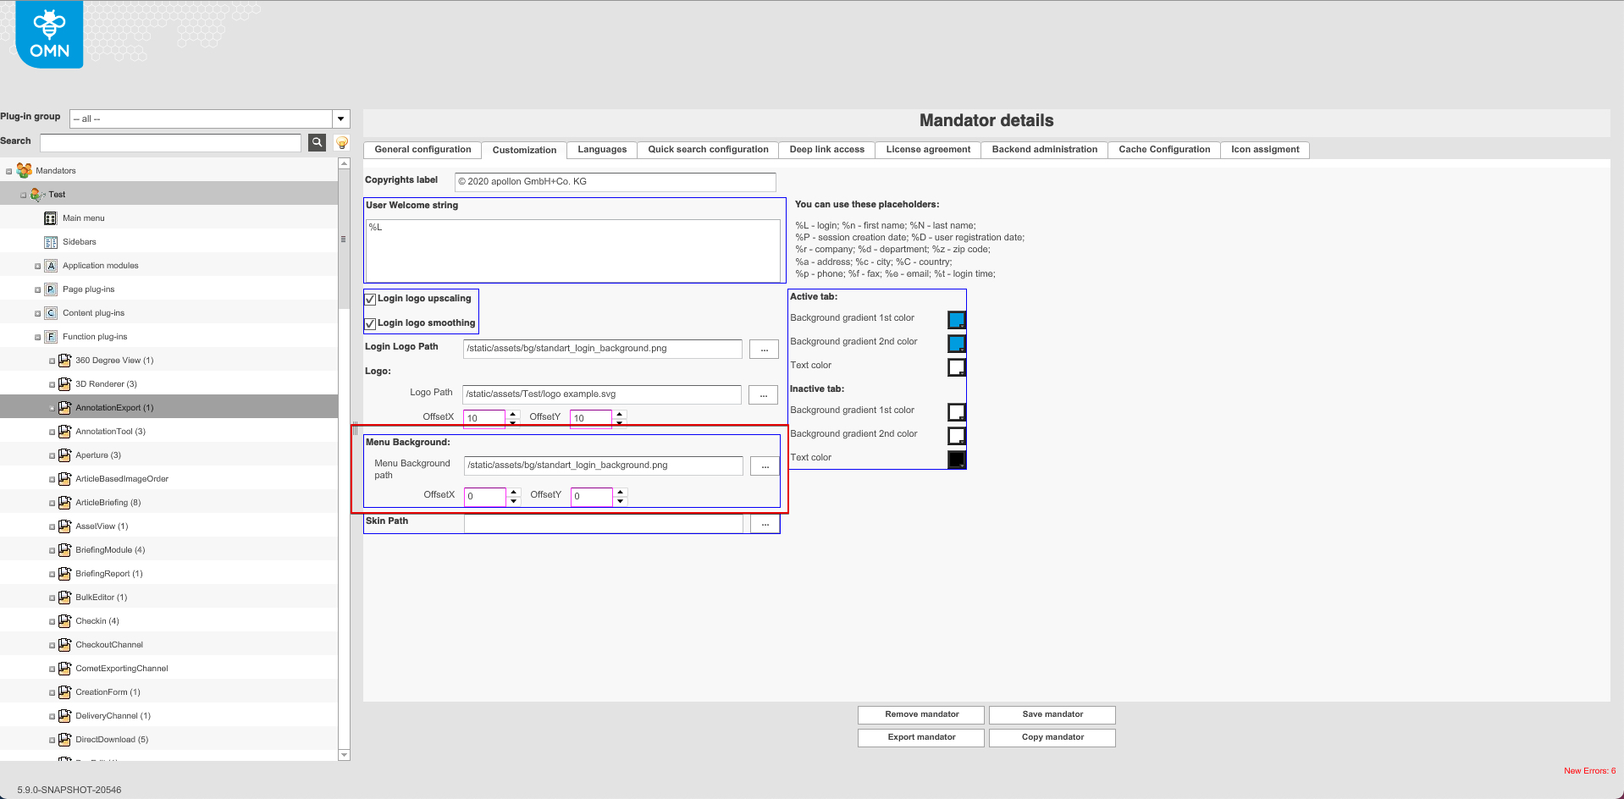Screen dimensions: 1624x799
Task: Click the Application modules 'A' icon
Action: (51, 266)
